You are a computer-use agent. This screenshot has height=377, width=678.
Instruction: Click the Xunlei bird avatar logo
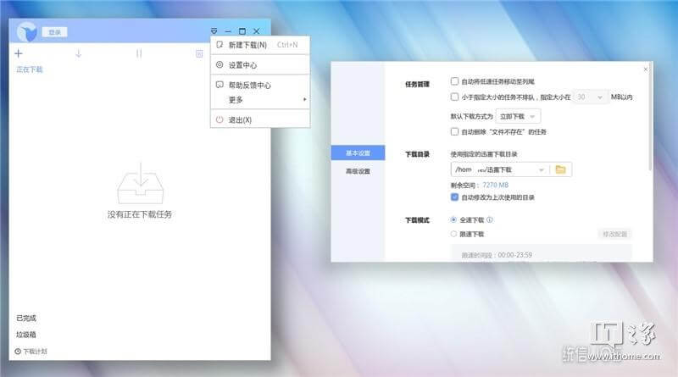click(31, 31)
